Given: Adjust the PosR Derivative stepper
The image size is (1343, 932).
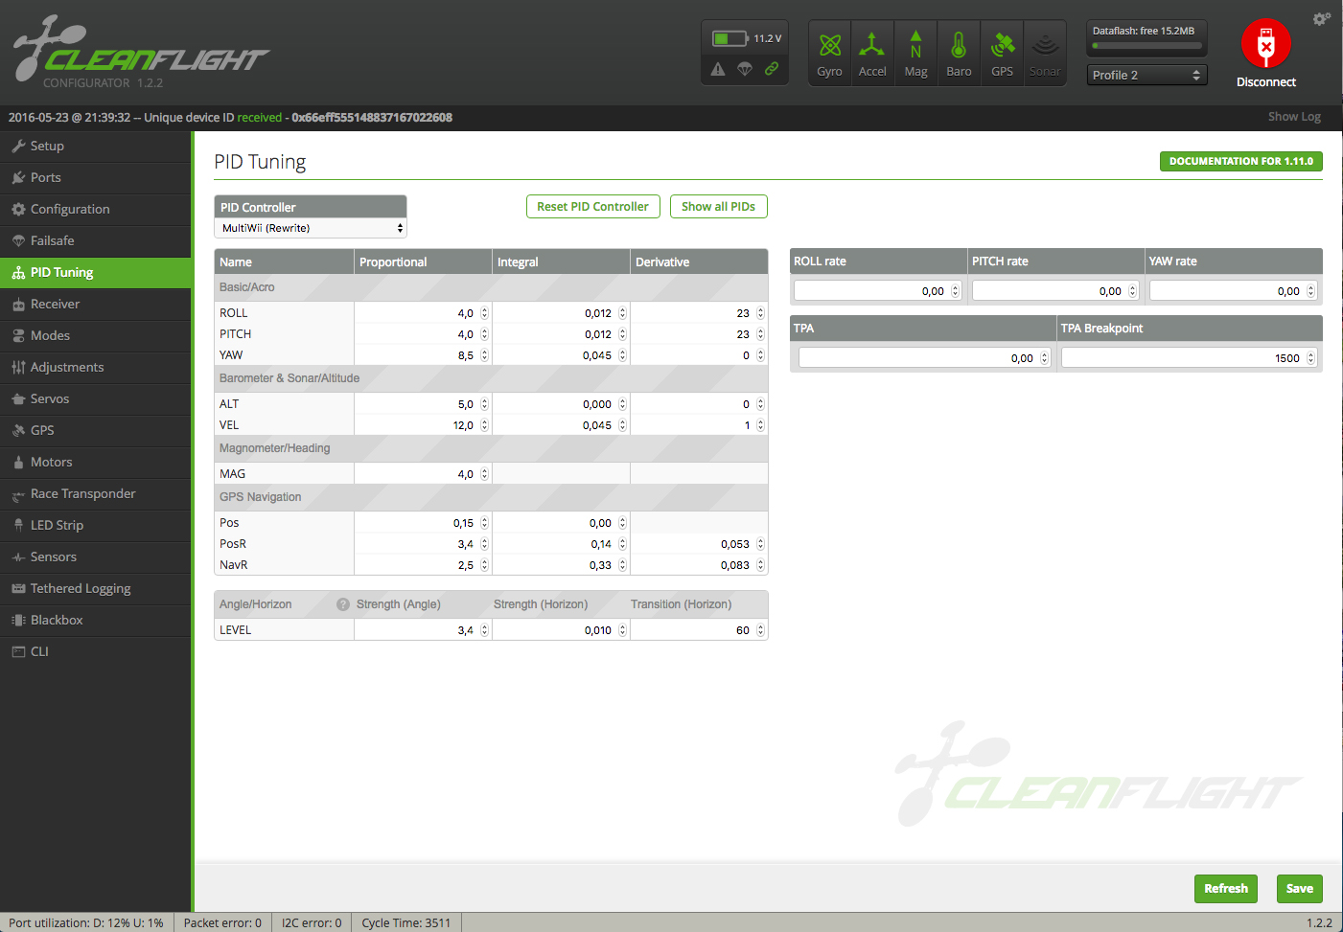Looking at the screenshot, I should tap(760, 544).
